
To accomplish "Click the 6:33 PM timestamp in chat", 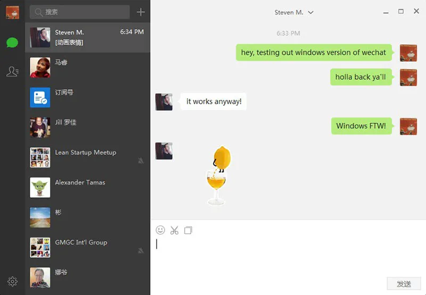I will click(x=288, y=33).
